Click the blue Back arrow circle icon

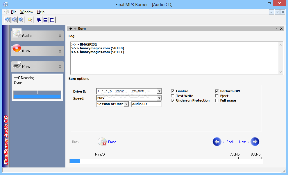217,142
